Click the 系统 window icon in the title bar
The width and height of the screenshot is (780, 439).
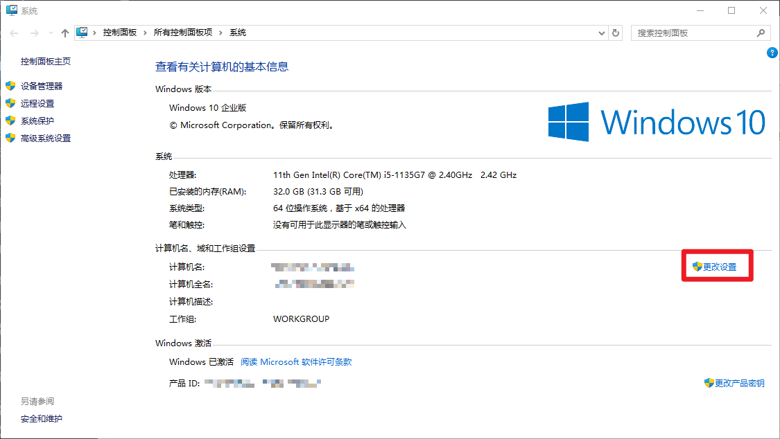click(x=11, y=11)
